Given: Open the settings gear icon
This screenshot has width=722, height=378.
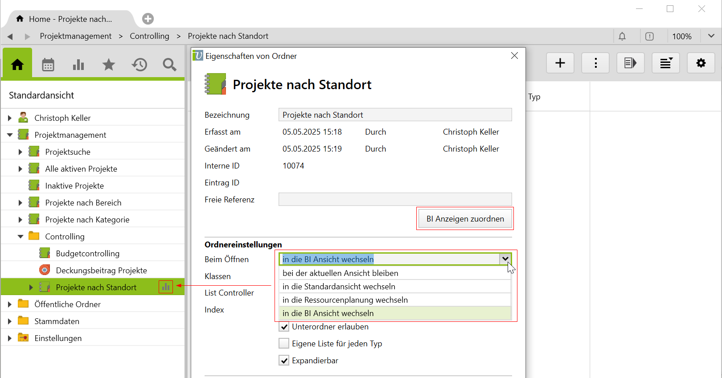Looking at the screenshot, I should 701,63.
